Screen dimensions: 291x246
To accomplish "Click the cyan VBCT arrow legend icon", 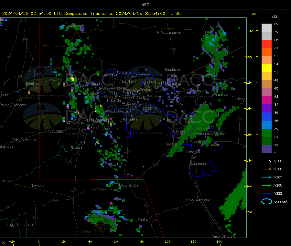I will pos(266,177).
